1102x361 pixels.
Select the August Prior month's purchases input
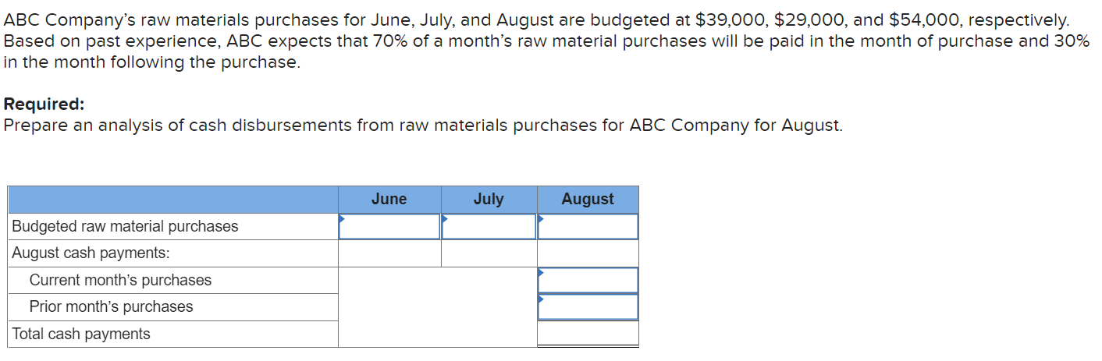pyautogui.click(x=588, y=306)
